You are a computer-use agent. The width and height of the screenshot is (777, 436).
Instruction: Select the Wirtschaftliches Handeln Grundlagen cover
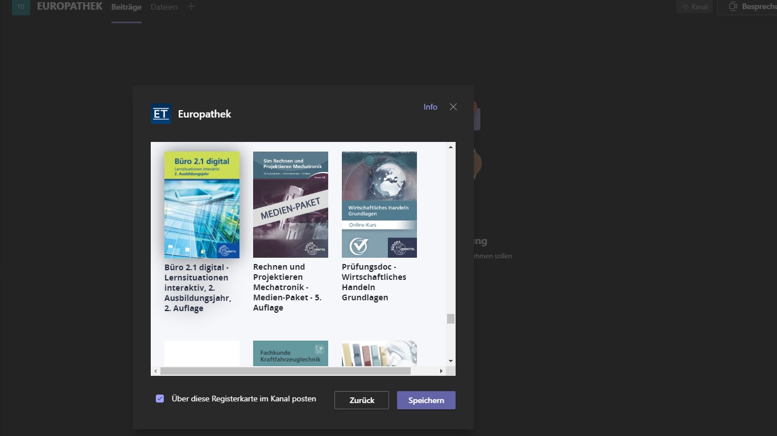pyautogui.click(x=379, y=204)
